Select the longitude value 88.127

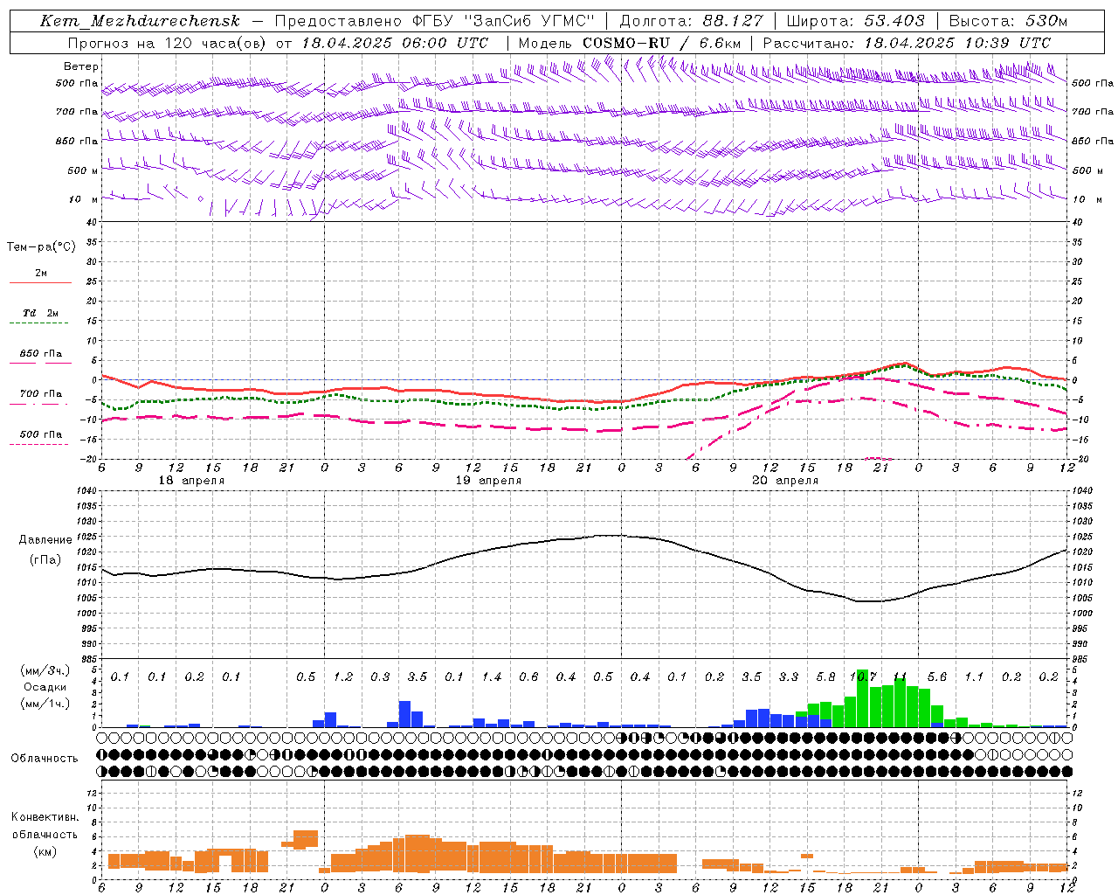click(733, 21)
